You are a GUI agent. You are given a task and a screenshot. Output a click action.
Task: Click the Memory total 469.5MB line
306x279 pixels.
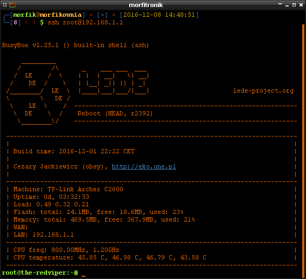tap(104, 219)
